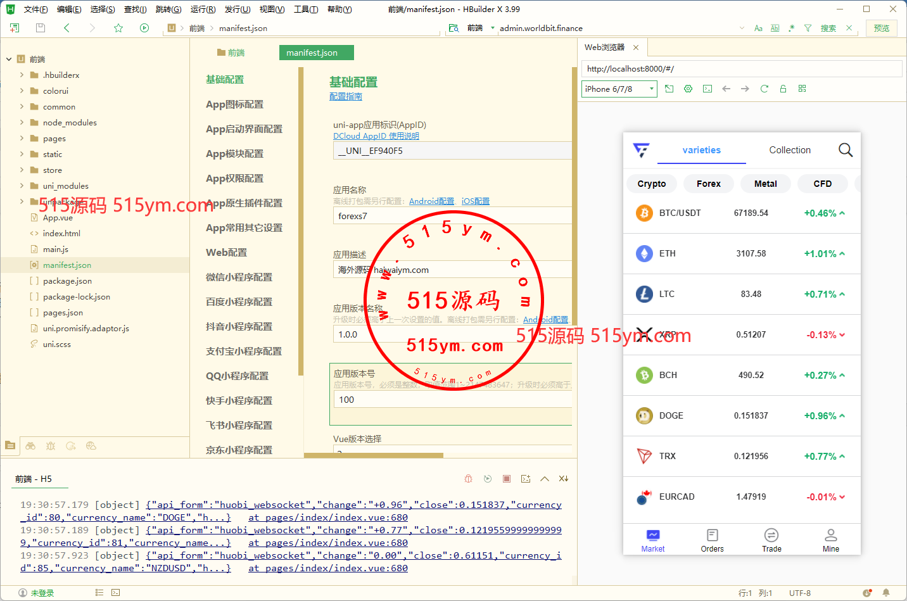Collapse the 前端 project root

point(9,59)
